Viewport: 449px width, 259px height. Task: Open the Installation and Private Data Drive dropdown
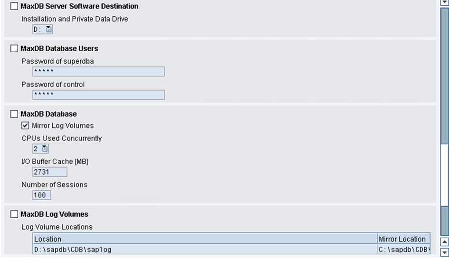[x=48, y=29]
